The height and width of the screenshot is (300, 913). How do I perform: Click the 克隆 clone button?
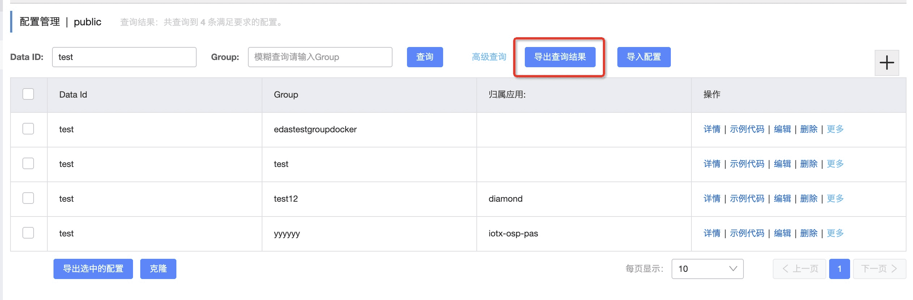[x=158, y=269]
